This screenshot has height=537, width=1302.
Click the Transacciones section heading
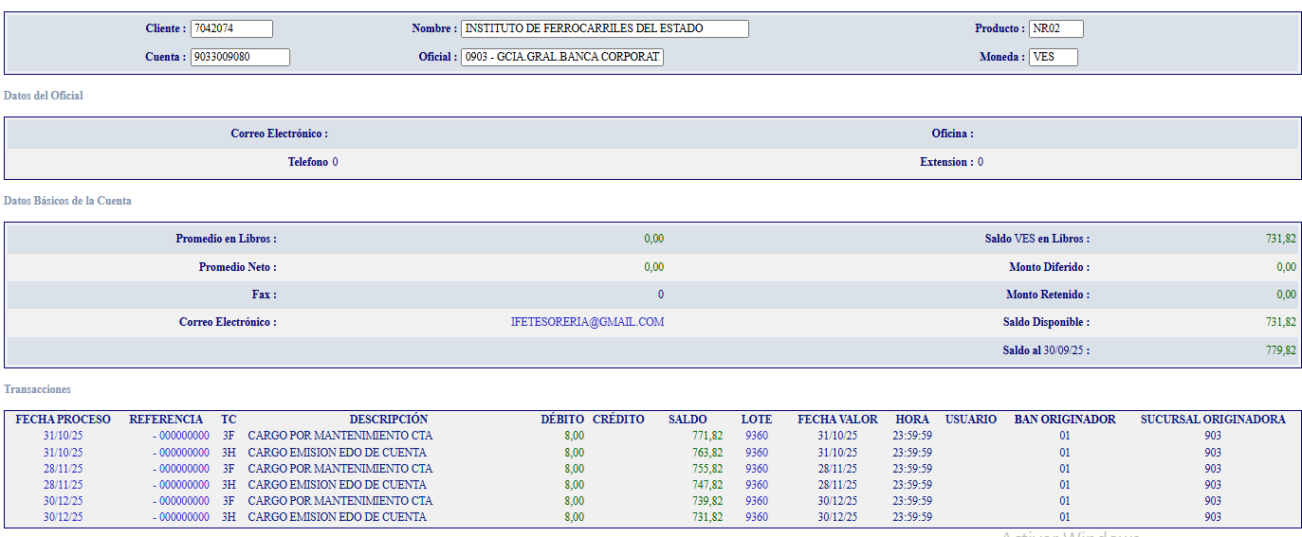(37, 389)
